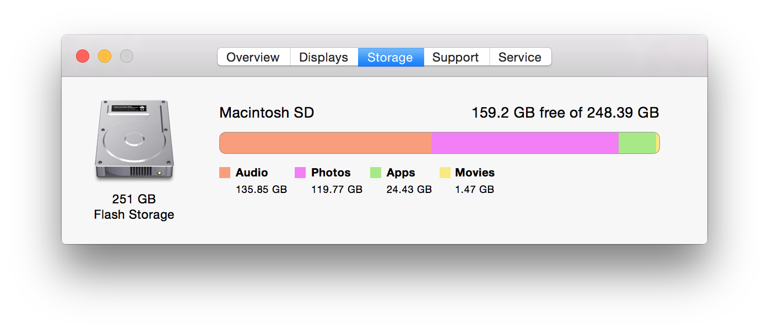Switch to the Overview tab
This screenshot has width=769, height=332.
click(x=253, y=57)
